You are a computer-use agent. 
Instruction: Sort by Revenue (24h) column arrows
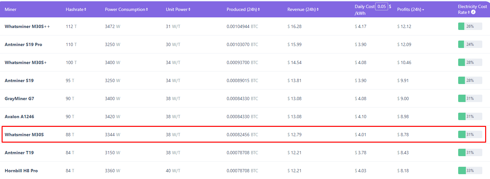coord(318,10)
